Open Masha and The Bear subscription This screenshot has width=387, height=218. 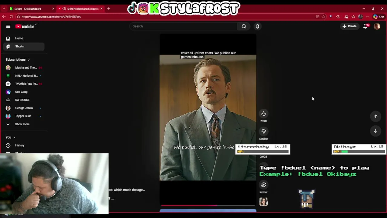point(24,68)
